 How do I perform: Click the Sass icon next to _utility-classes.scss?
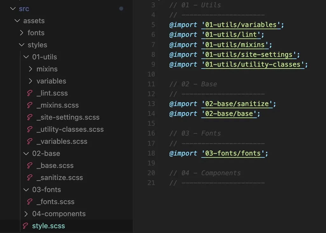coord(30,130)
